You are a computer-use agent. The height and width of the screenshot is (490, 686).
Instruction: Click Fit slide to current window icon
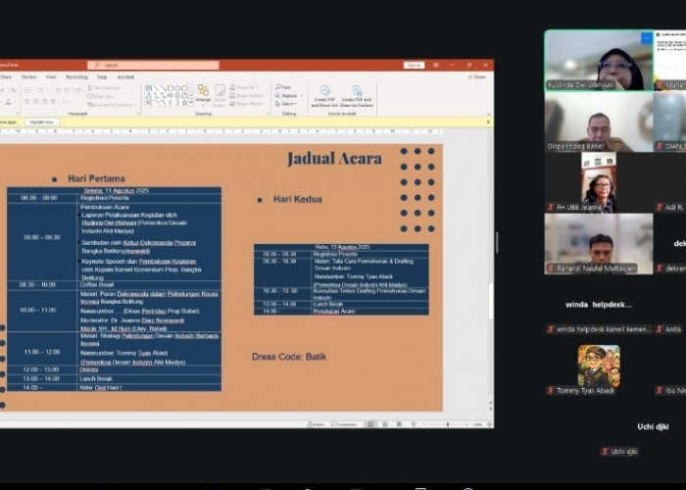click(489, 424)
